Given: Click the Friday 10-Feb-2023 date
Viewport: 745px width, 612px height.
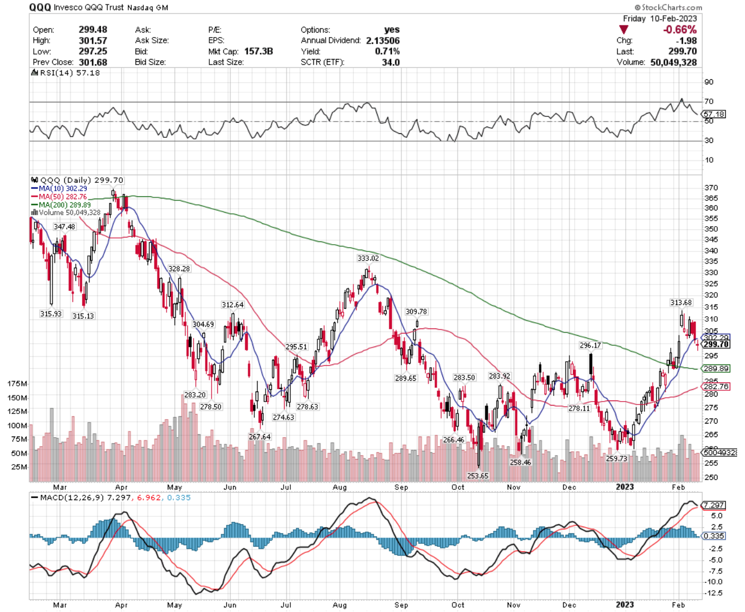Looking at the screenshot, I should 660,19.
